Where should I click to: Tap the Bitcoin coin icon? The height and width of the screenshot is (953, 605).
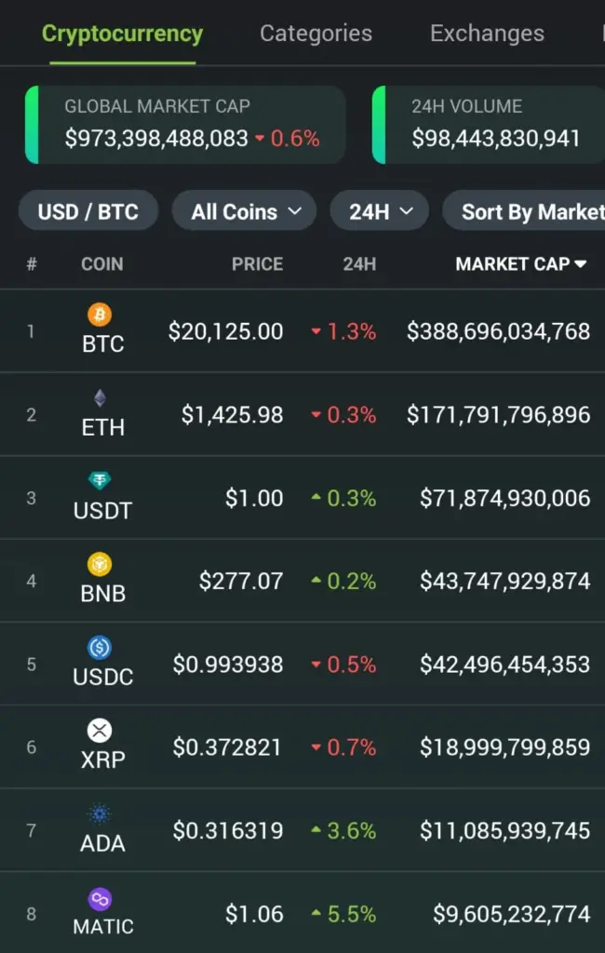(100, 315)
